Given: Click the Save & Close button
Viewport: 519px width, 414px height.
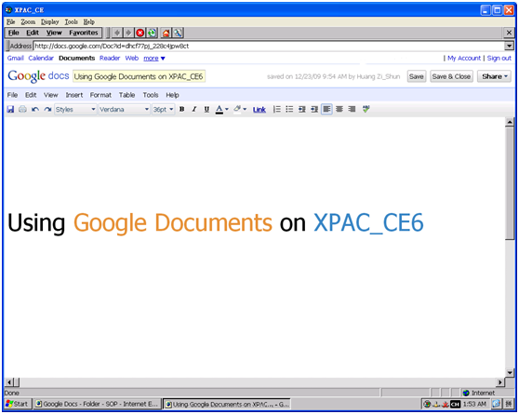Looking at the screenshot, I should click(x=451, y=76).
